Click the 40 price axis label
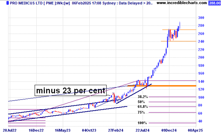Screen dimensions: 221x134 200,121
